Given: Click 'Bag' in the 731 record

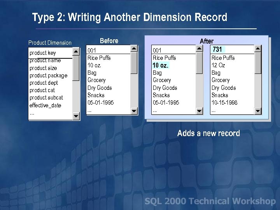Looking at the screenshot, I should (216, 73).
